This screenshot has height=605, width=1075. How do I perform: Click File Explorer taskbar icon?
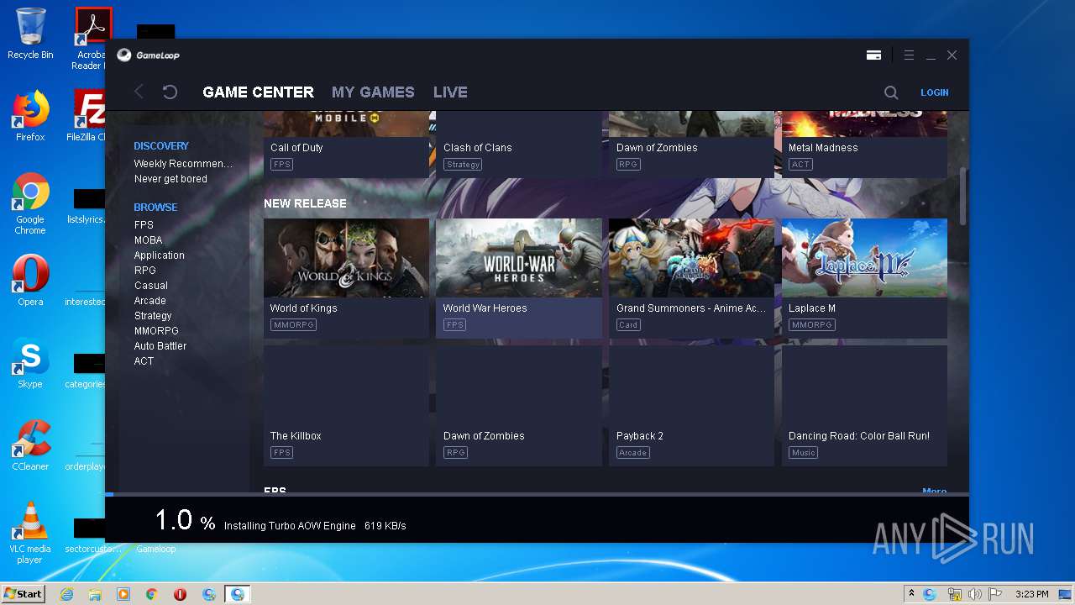pos(95,594)
